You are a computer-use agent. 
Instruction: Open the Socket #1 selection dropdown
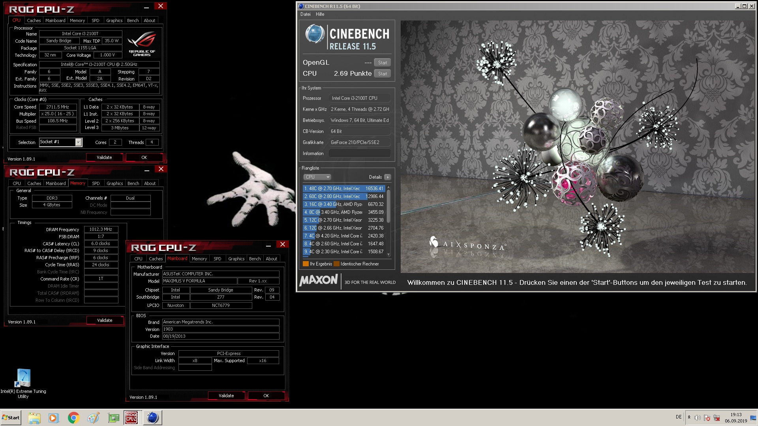tap(78, 142)
